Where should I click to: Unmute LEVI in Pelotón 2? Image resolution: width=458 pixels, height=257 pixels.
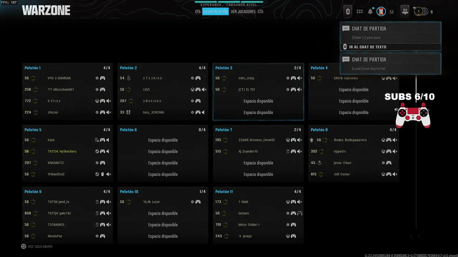click(x=204, y=90)
